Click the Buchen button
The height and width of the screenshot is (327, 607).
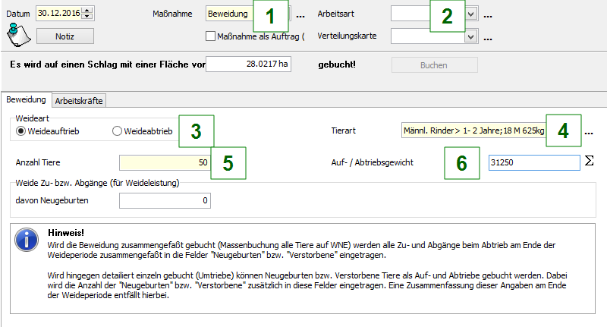[x=434, y=65]
